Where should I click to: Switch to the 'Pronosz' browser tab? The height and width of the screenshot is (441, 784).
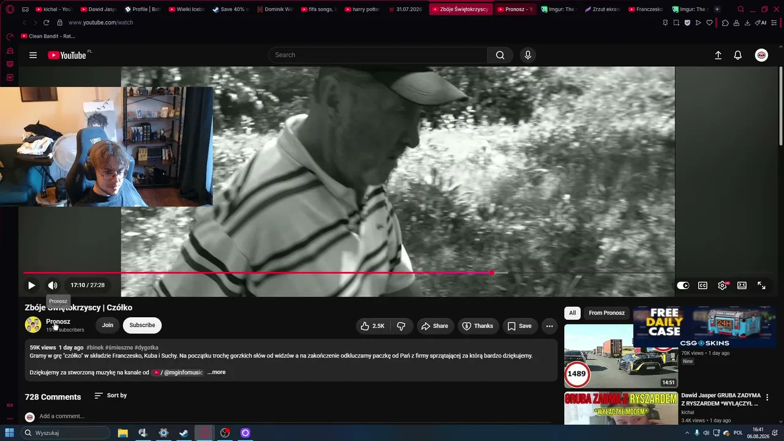tap(514, 9)
